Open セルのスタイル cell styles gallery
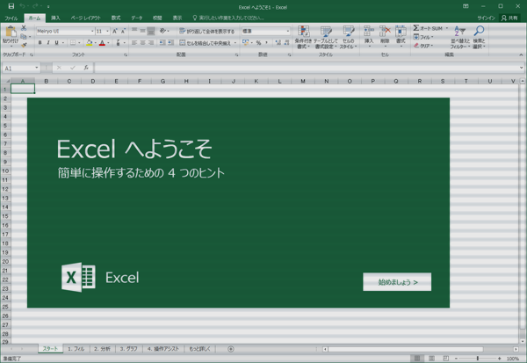The image size is (527, 363). pyautogui.click(x=348, y=37)
